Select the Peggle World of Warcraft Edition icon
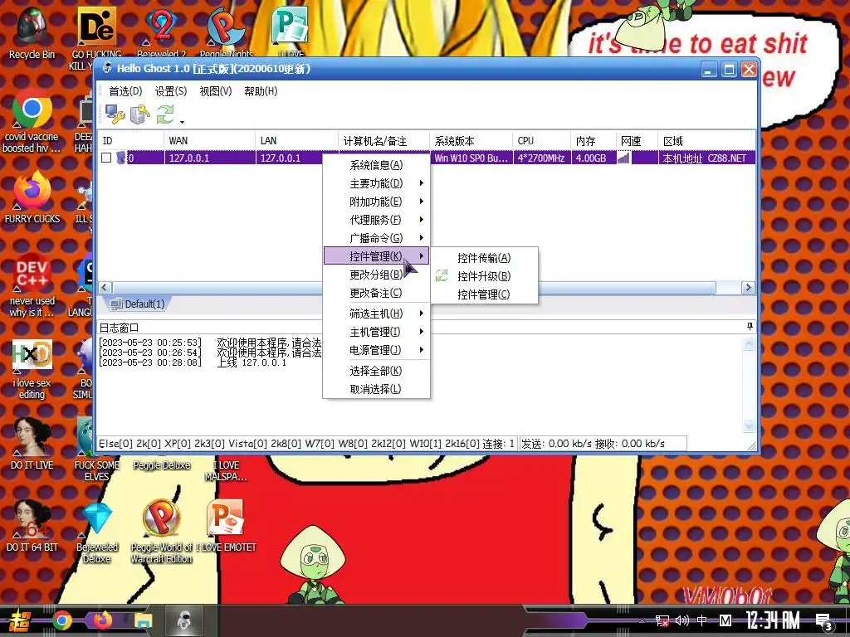850x637 pixels. click(161, 532)
